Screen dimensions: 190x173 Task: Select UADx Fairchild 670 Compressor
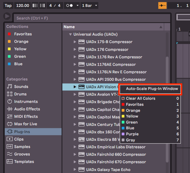click(x=116, y=162)
